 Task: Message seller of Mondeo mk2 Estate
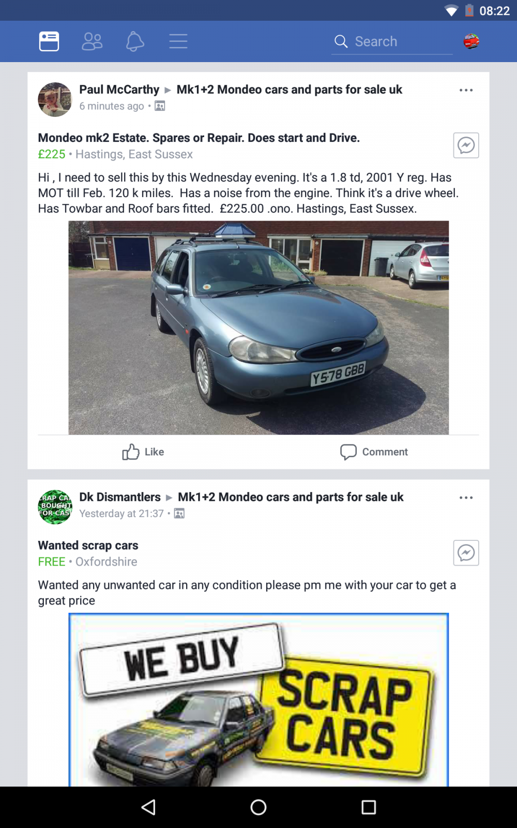[x=466, y=145]
